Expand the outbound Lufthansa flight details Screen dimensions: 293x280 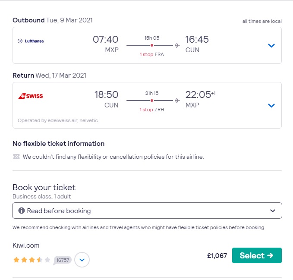271,45
